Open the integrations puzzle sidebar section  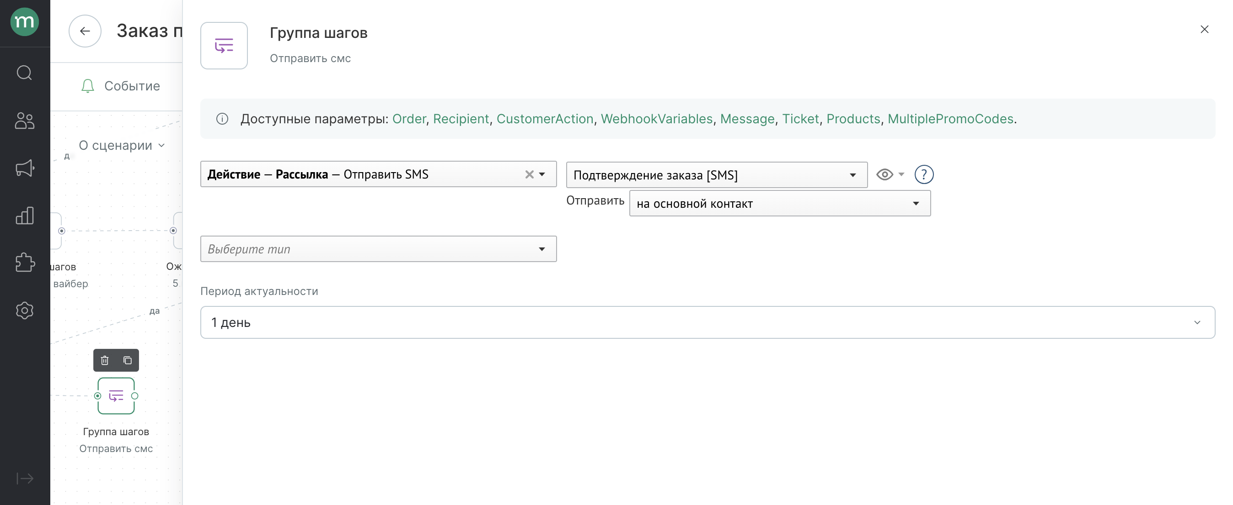(25, 262)
